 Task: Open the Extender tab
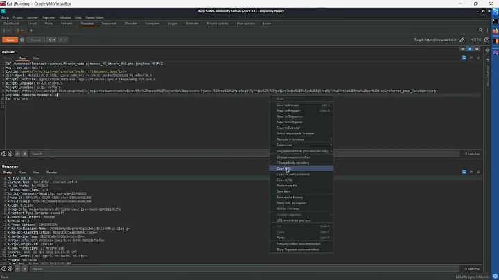[x=192, y=24]
